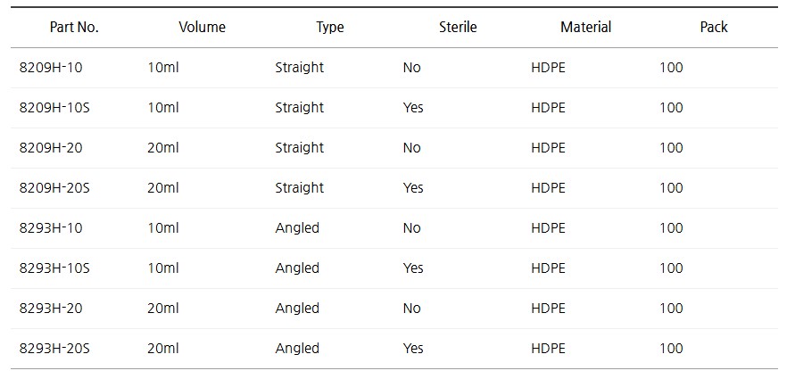Select the Type column header
The height and width of the screenshot is (379, 787).
(330, 28)
